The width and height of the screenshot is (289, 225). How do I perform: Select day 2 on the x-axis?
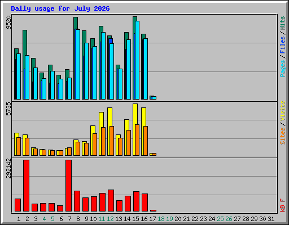(x=27, y=219)
